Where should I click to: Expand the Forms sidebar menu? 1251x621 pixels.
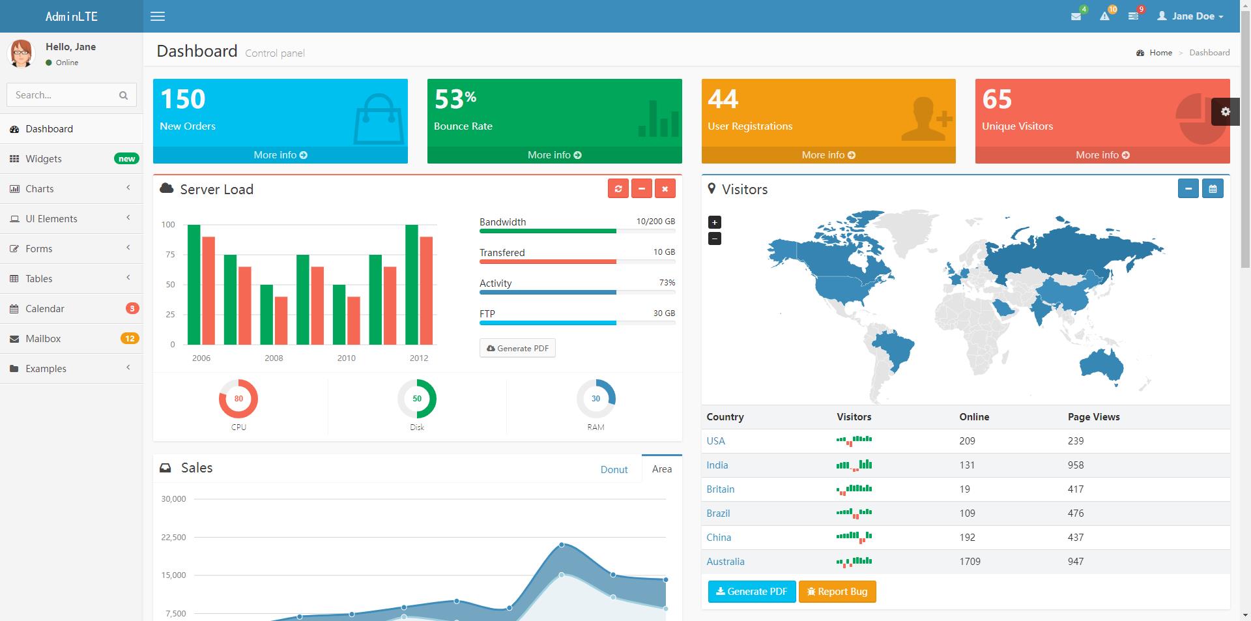pos(72,249)
